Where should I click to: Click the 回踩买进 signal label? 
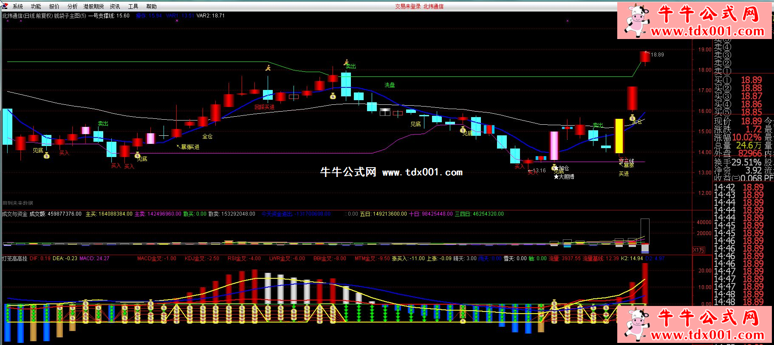[264, 107]
